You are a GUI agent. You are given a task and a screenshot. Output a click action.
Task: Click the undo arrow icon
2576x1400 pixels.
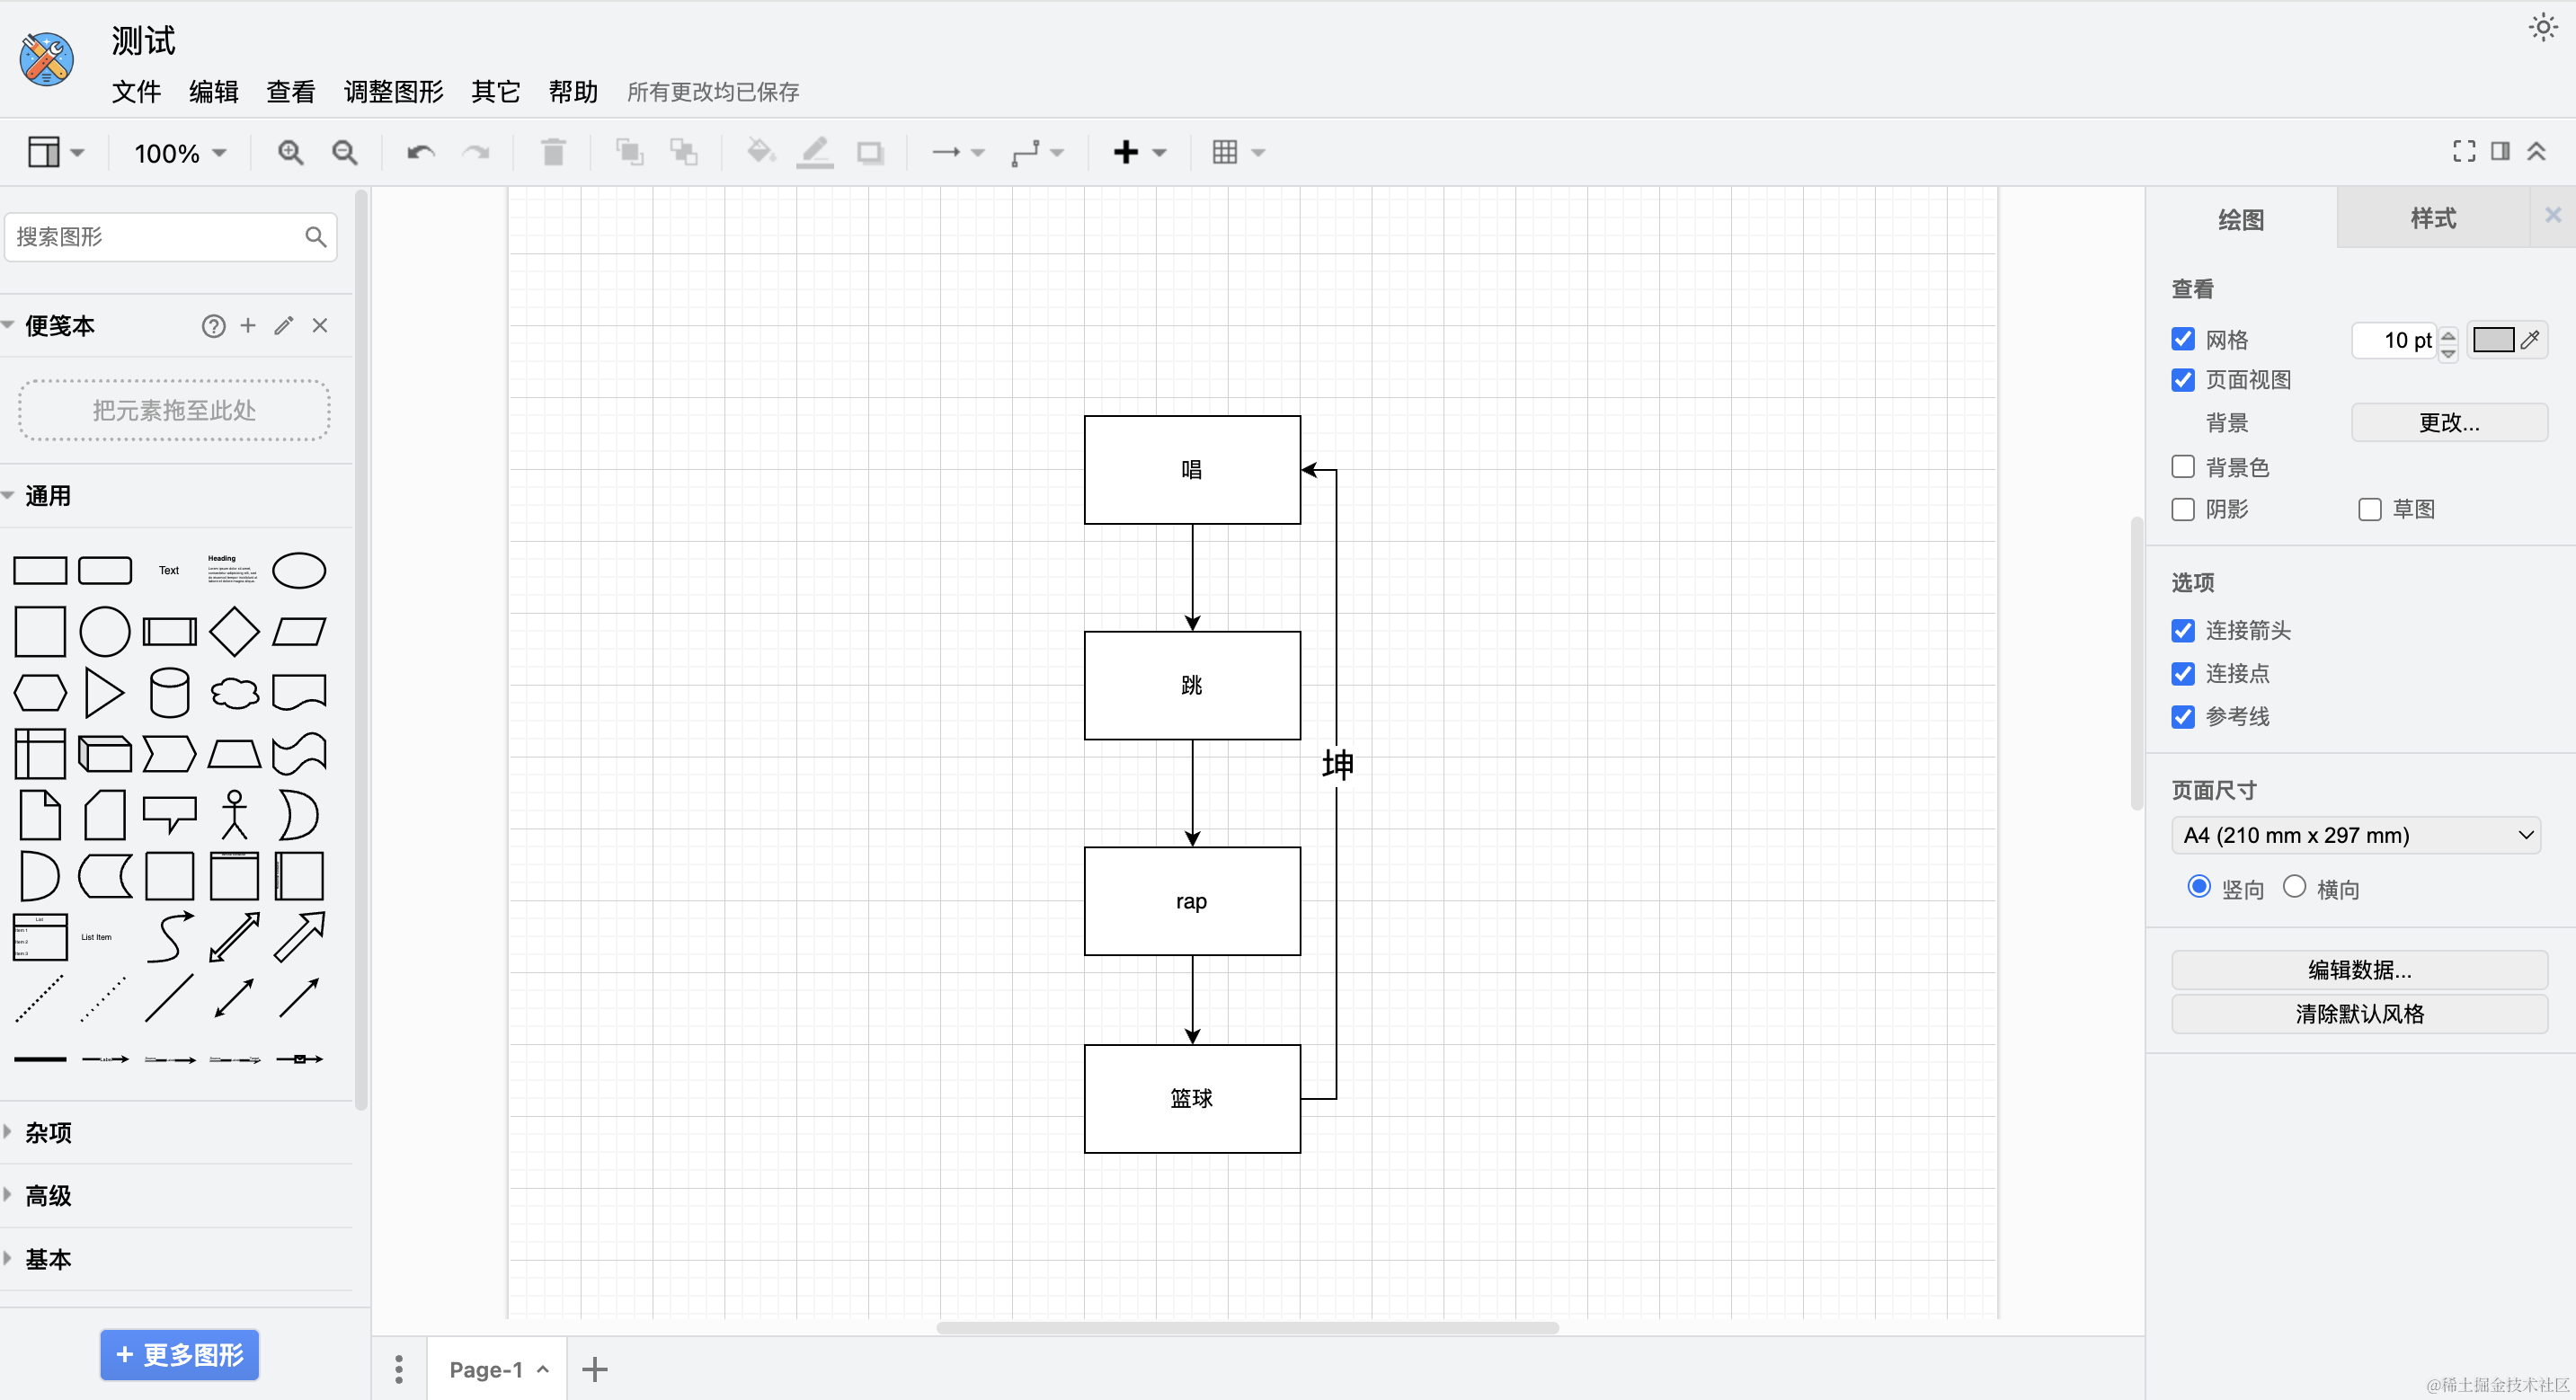421,152
